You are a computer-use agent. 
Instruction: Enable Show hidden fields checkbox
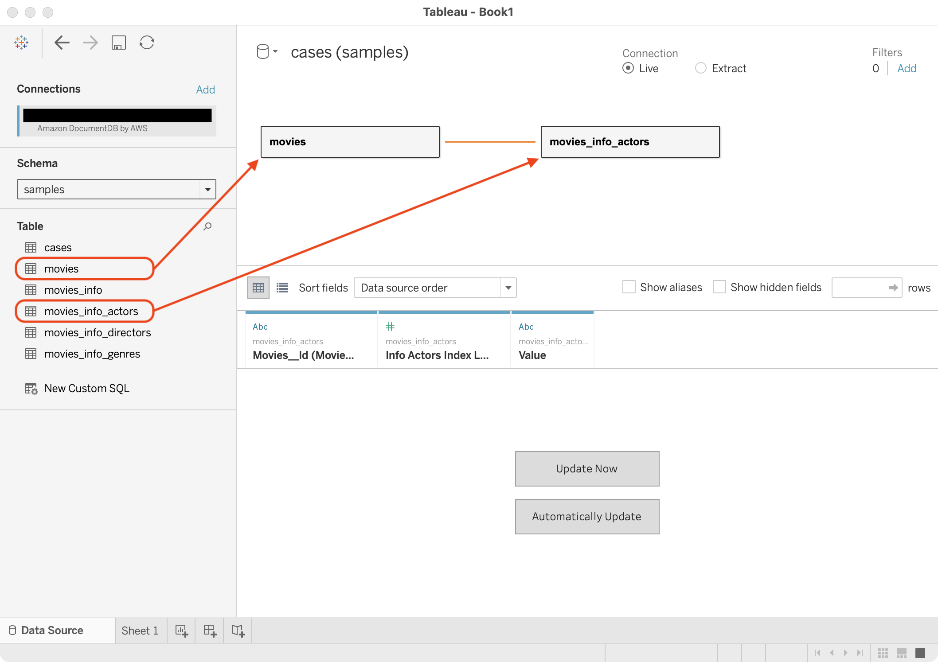(x=719, y=287)
